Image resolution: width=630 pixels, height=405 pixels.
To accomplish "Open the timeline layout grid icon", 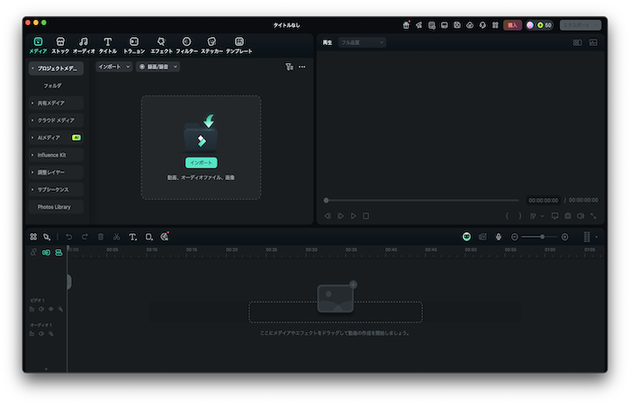I will [33, 237].
